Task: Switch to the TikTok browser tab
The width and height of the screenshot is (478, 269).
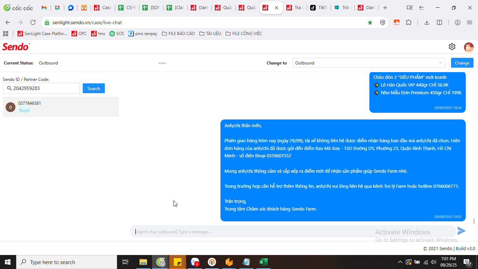Action: click(319, 8)
